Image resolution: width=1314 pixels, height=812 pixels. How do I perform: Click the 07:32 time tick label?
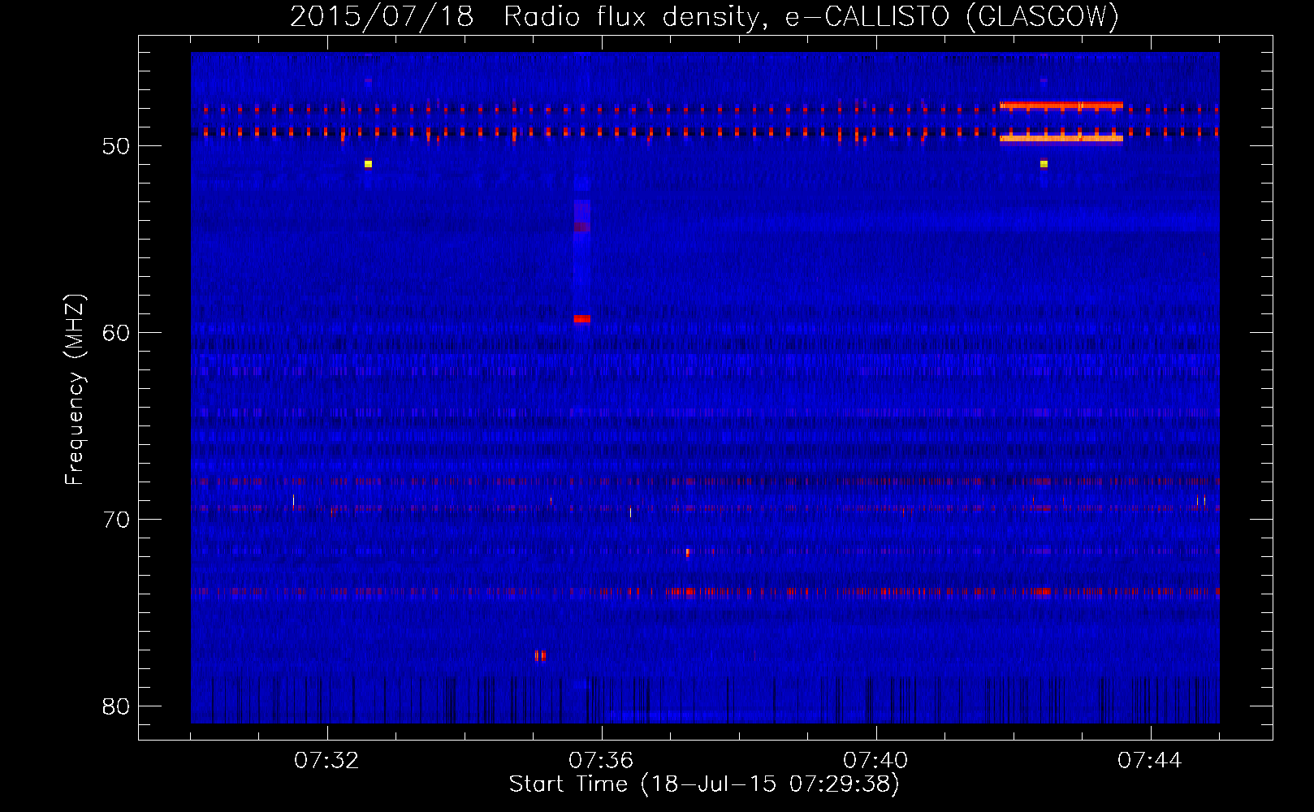coord(326,760)
